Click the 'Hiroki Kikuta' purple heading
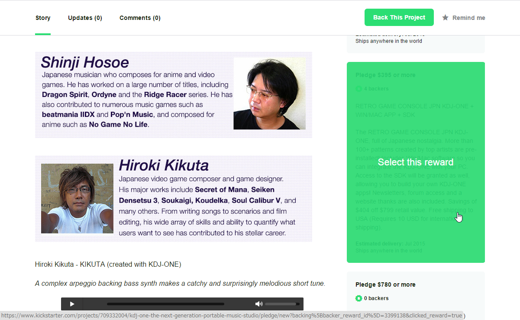The width and height of the screenshot is (520, 320). coord(164,165)
